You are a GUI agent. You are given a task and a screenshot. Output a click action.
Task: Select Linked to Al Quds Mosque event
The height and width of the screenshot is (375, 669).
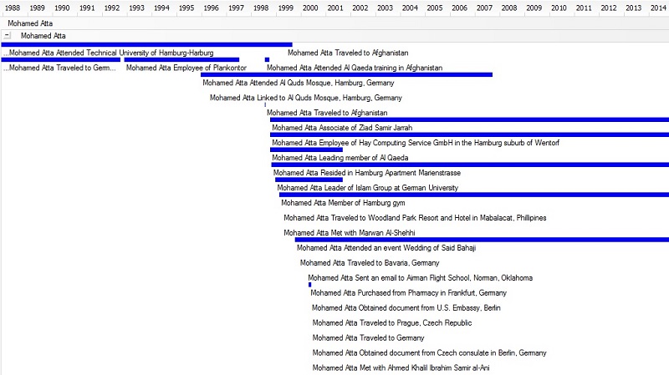306,98
